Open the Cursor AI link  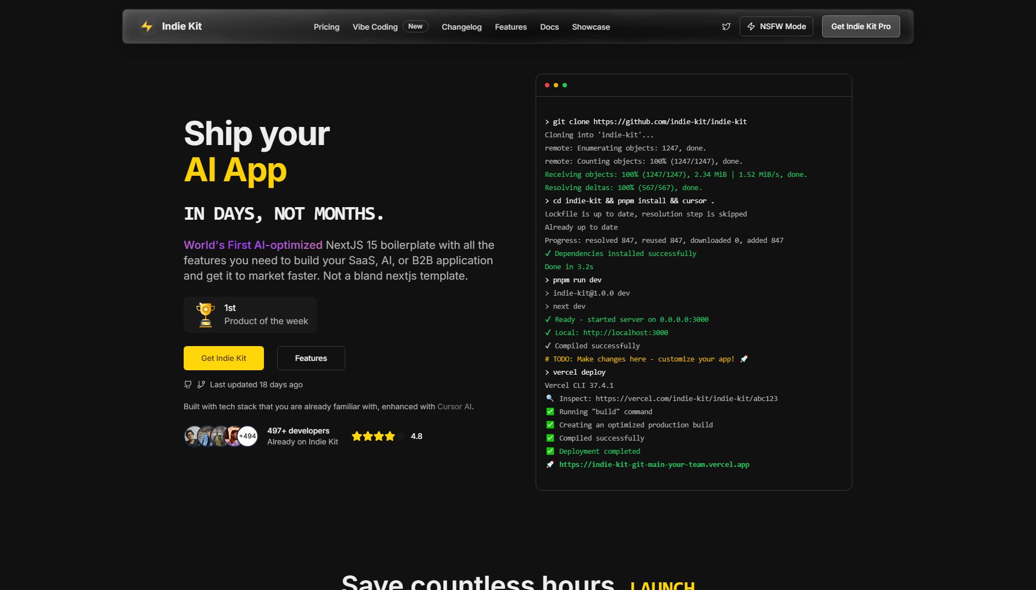tap(454, 407)
